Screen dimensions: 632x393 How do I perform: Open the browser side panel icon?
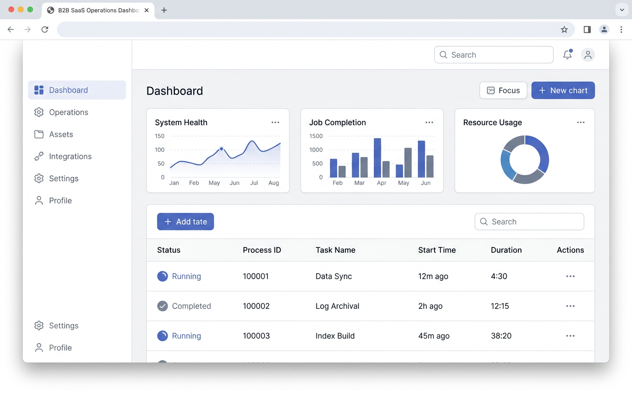pyautogui.click(x=587, y=29)
